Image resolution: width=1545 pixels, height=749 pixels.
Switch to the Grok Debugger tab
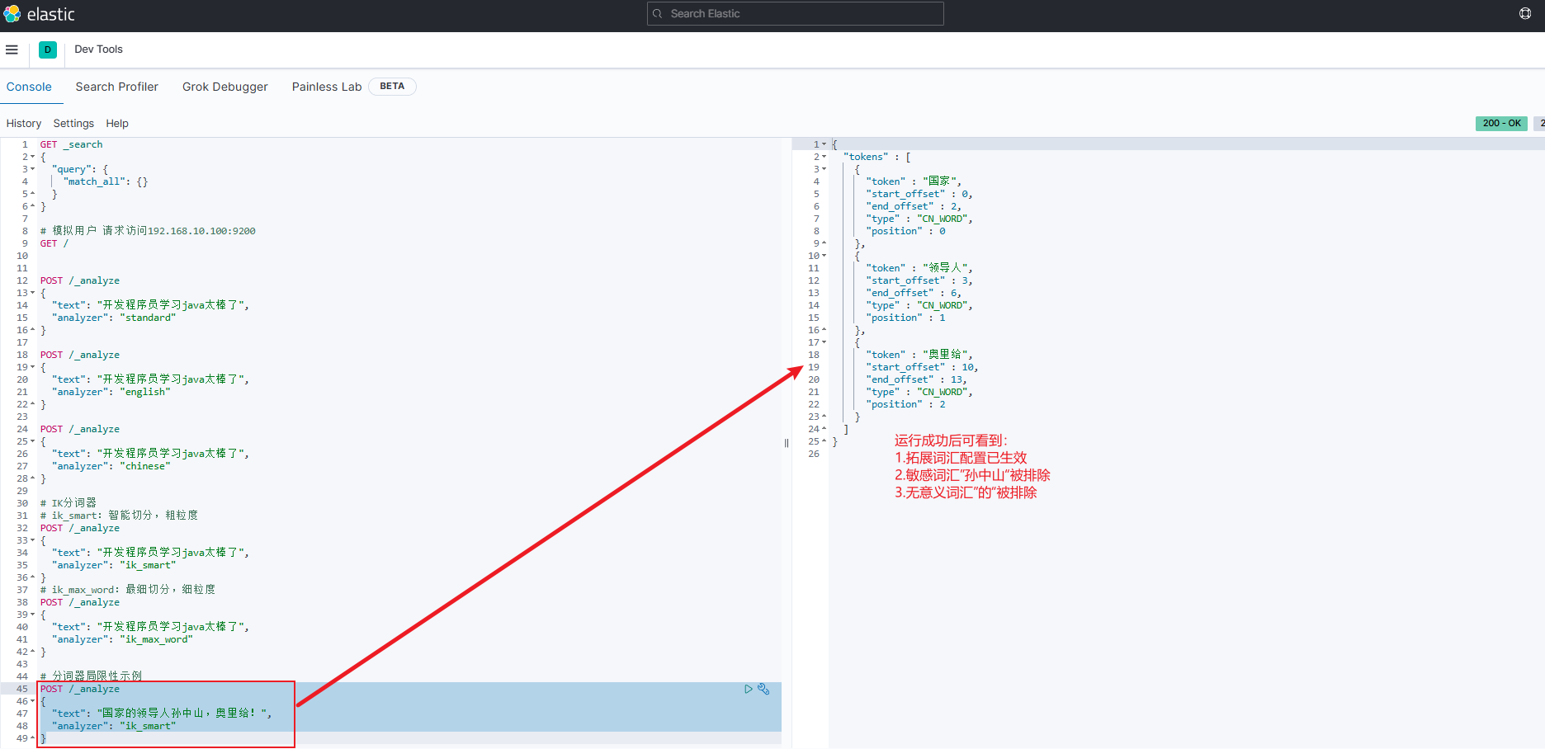click(x=225, y=87)
